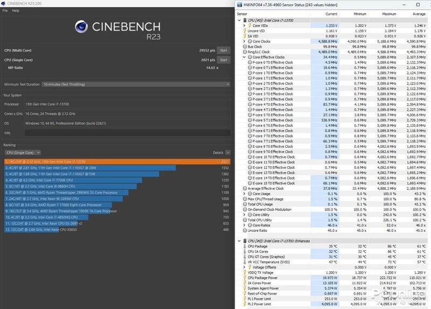
Task: Click the VR VCC Temperature (SVID) icon
Action: (245, 262)
